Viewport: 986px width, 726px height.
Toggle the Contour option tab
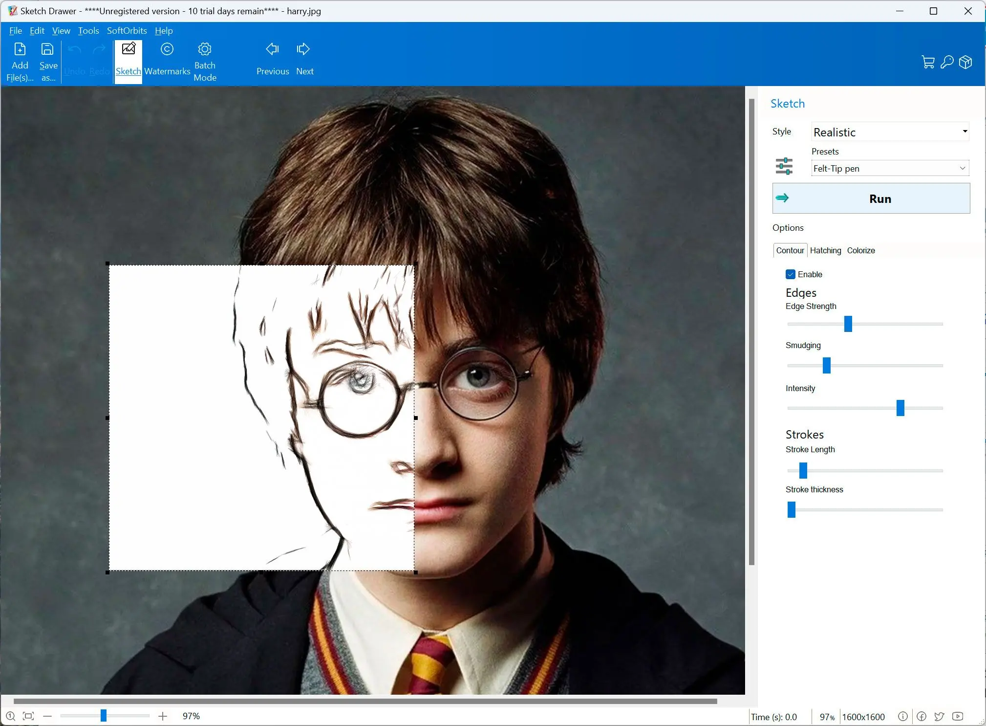[x=790, y=250]
